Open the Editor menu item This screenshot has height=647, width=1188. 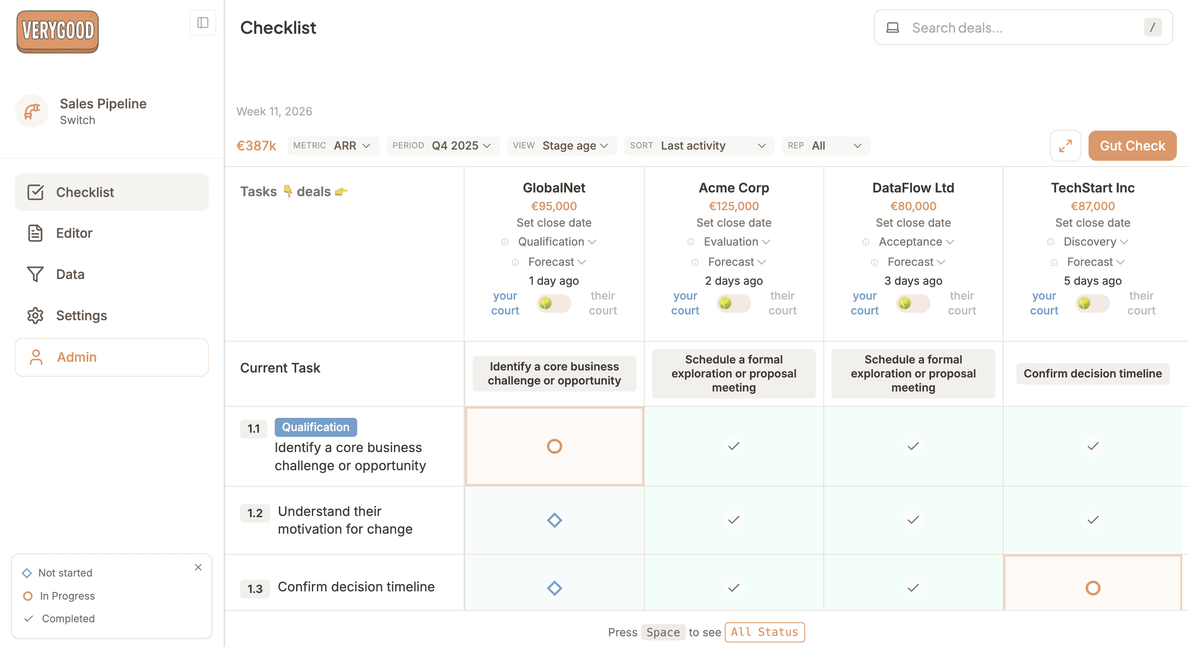coord(74,233)
